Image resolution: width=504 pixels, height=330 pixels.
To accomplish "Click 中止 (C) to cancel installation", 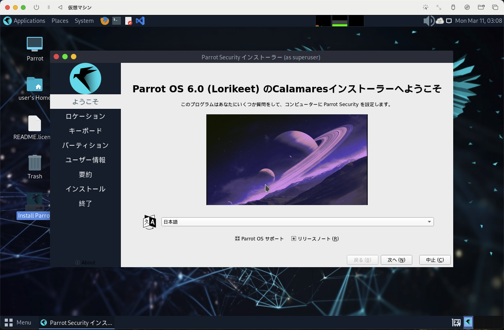I will (x=435, y=260).
